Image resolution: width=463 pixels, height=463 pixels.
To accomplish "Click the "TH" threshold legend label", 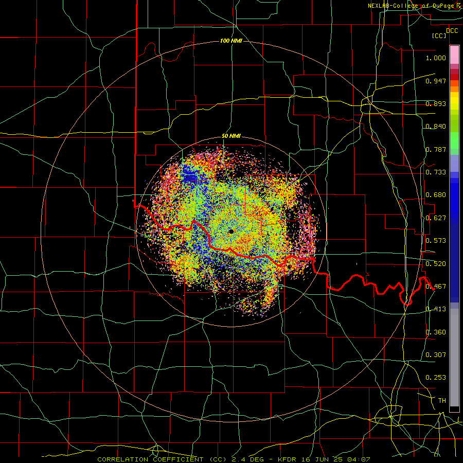I will (442, 401).
